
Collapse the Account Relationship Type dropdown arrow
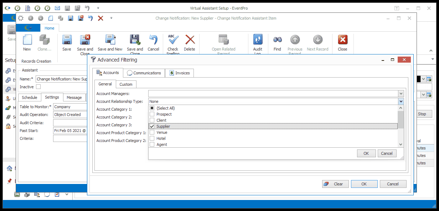click(401, 101)
